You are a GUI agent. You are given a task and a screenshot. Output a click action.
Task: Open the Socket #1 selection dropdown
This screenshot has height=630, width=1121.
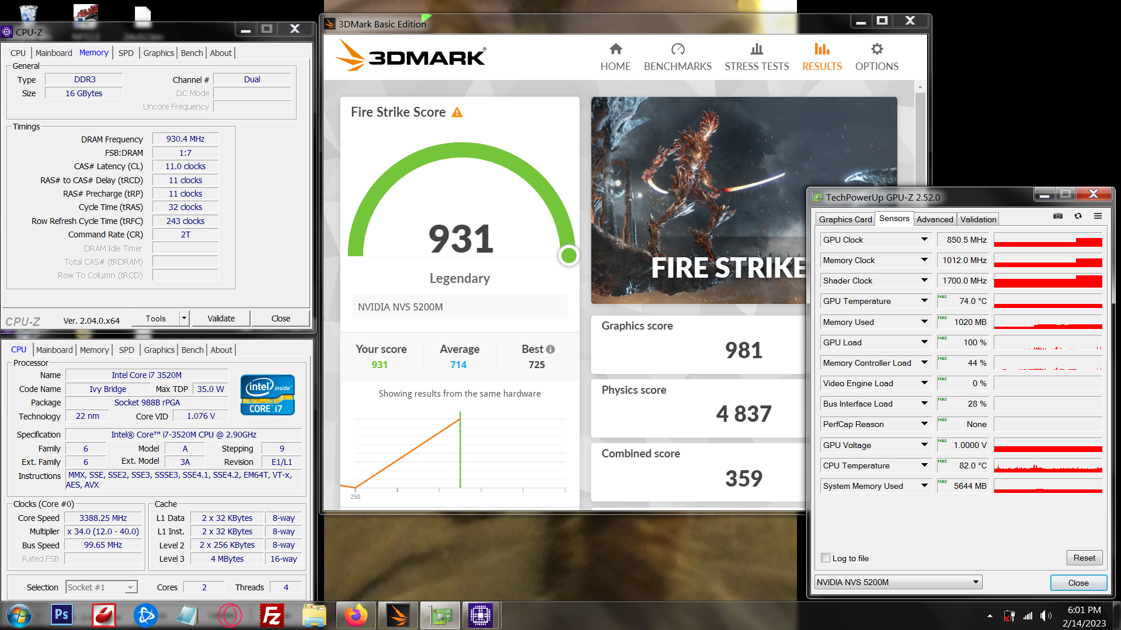(101, 587)
